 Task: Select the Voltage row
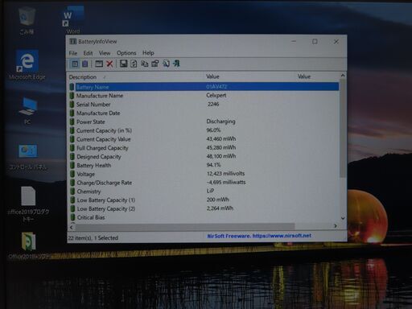(204, 174)
